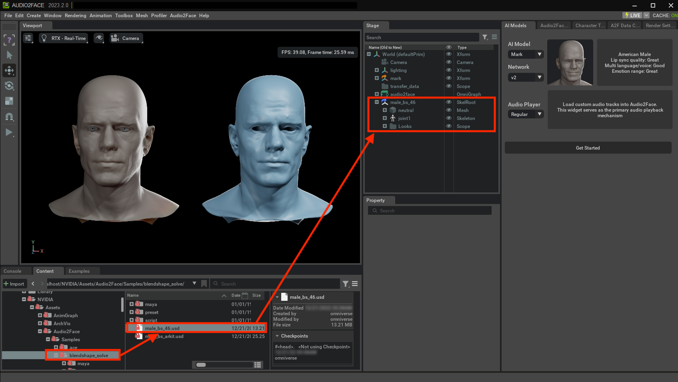Enable the Snap magnet tool
The width and height of the screenshot is (678, 382).
coord(9,117)
